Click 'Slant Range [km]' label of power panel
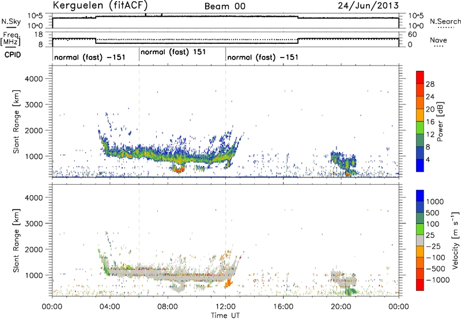461x319 pixels. (x=16, y=121)
